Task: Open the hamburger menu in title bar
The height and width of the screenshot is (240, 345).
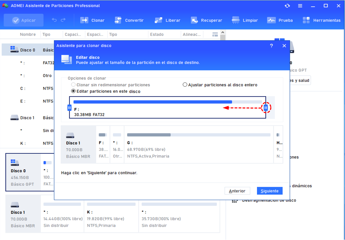Action: [300, 6]
